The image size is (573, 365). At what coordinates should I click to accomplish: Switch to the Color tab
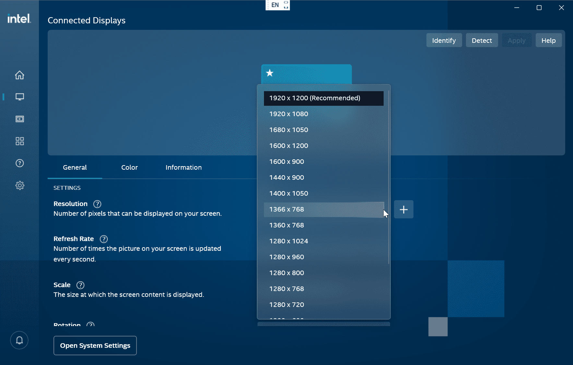tap(129, 167)
